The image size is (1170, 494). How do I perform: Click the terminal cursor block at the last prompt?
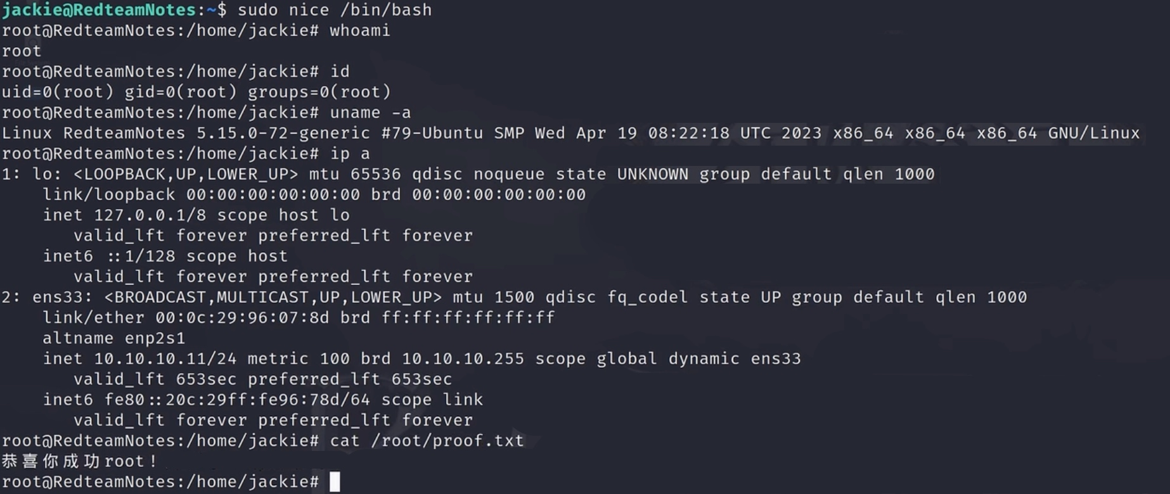(335, 482)
